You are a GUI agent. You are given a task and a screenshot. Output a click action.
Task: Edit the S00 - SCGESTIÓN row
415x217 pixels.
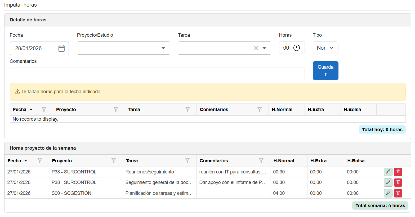388,193
